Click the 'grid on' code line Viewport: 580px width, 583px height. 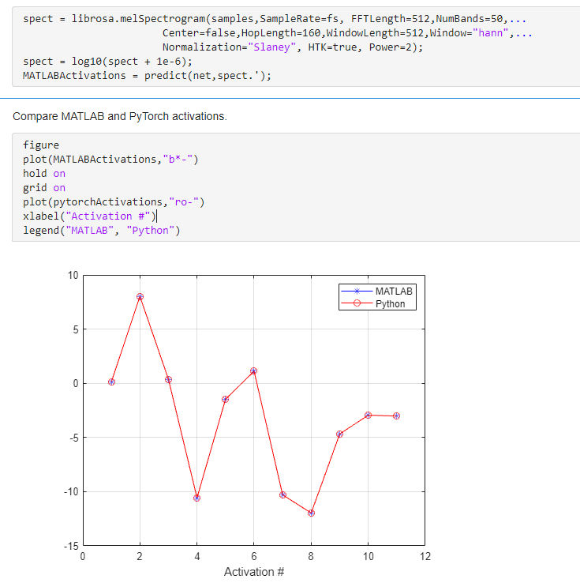pyautogui.click(x=44, y=188)
